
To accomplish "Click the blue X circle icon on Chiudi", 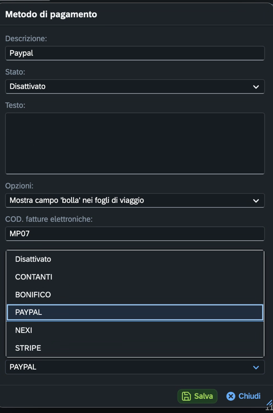I will [x=231, y=396].
